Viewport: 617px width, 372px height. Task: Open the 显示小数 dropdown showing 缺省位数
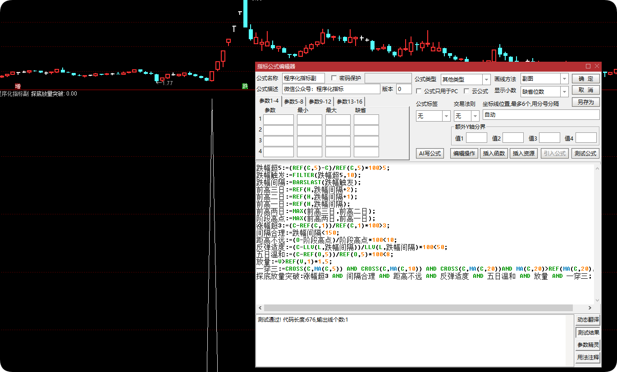click(x=544, y=91)
